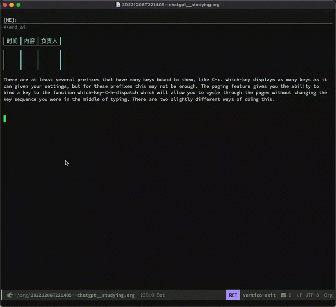Click the #+end_ai block line

tap(14, 27)
